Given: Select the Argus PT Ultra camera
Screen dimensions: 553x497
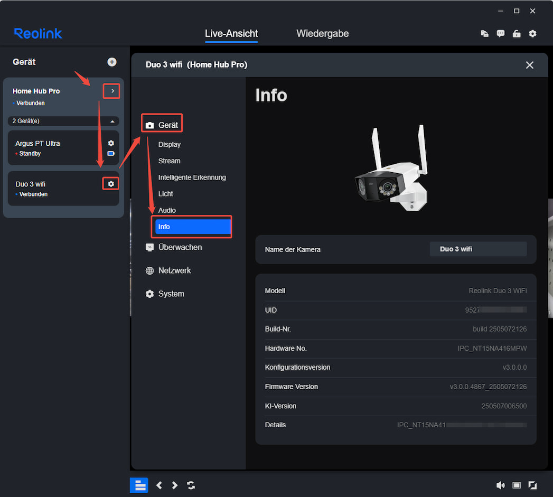Looking at the screenshot, I should coord(63,148).
